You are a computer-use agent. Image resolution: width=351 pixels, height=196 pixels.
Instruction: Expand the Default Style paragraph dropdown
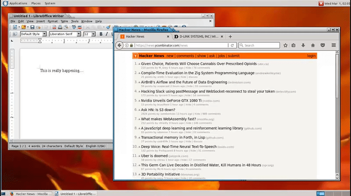point(44,34)
